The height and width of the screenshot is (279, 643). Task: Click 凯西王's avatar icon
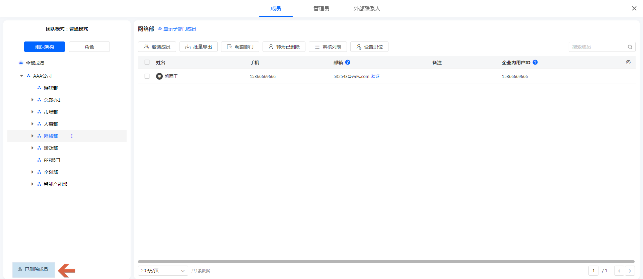tap(159, 76)
